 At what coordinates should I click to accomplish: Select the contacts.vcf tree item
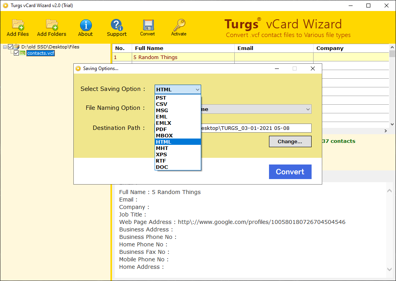pos(40,53)
